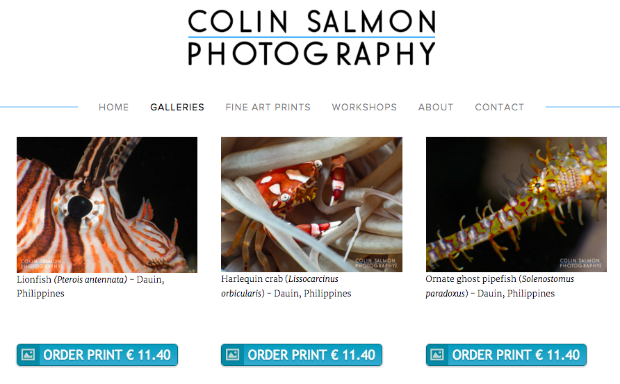Open the Workshops page
This screenshot has width=620, height=384.
(x=364, y=107)
